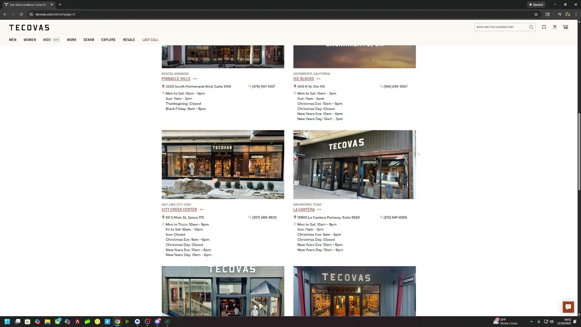Open the weather widget showing 29°F

click(505, 322)
